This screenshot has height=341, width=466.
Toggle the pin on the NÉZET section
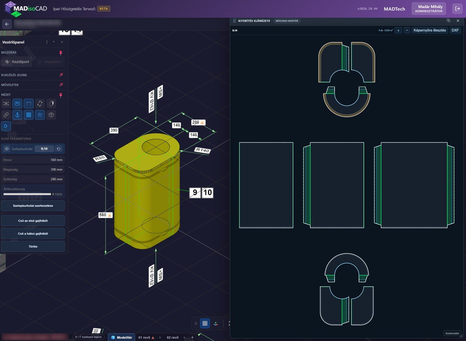61,95
